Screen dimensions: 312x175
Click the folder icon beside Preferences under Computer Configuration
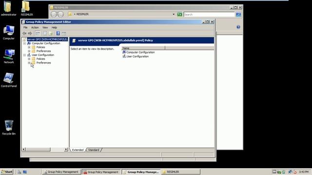point(34,51)
